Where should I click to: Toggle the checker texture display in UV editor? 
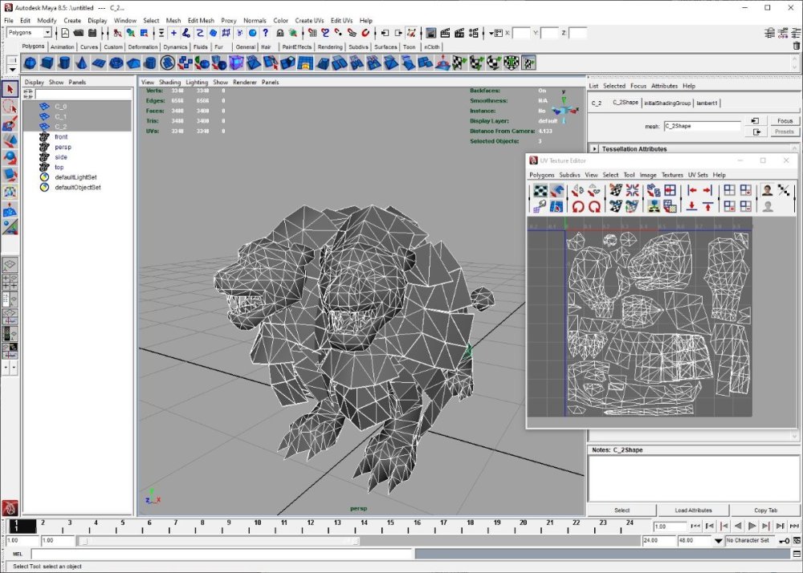541,191
